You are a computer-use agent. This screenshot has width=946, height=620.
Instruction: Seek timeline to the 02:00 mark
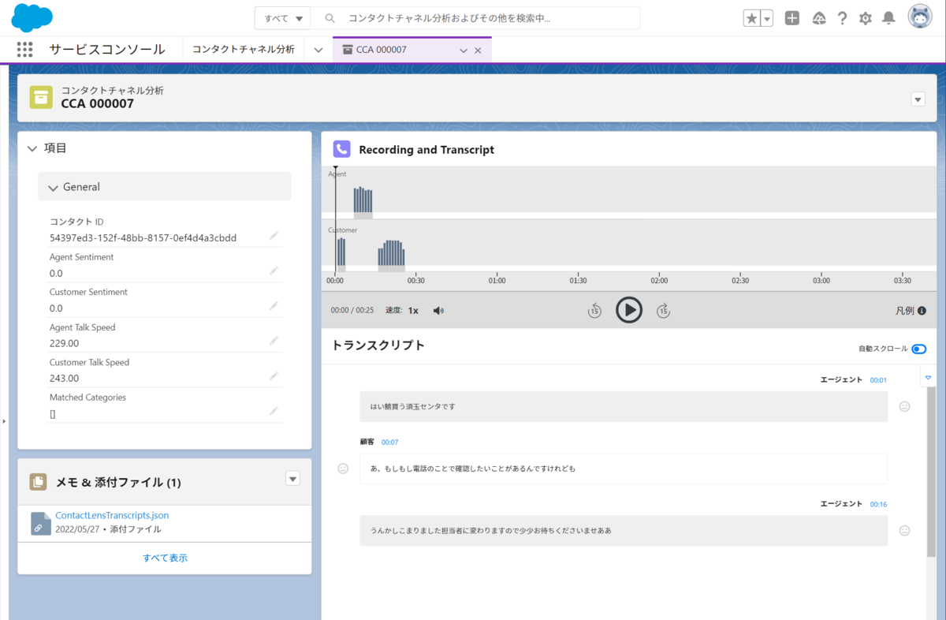(659, 280)
